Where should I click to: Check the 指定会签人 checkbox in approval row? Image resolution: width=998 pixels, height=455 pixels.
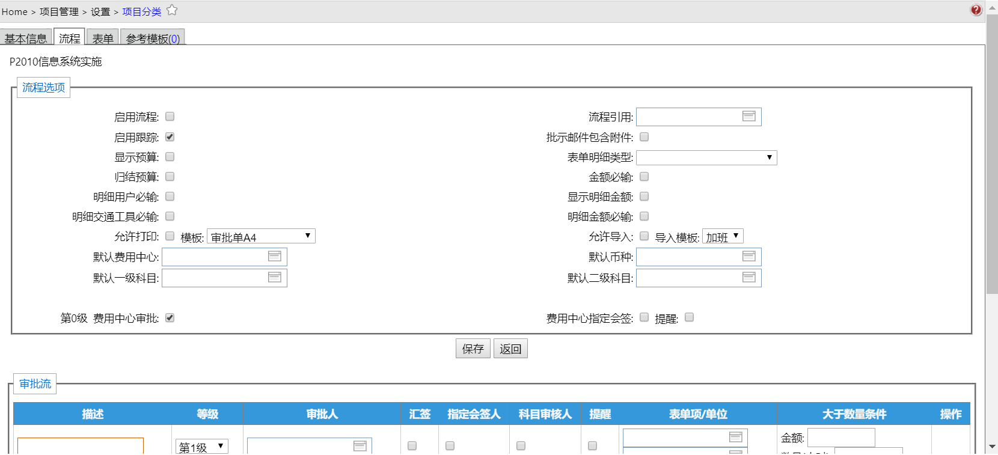pyautogui.click(x=450, y=446)
